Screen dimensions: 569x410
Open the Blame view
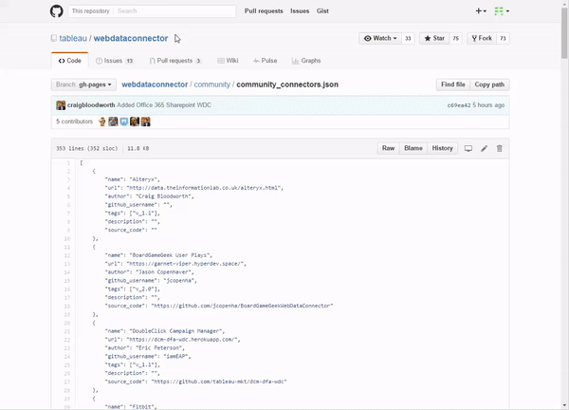pos(413,148)
